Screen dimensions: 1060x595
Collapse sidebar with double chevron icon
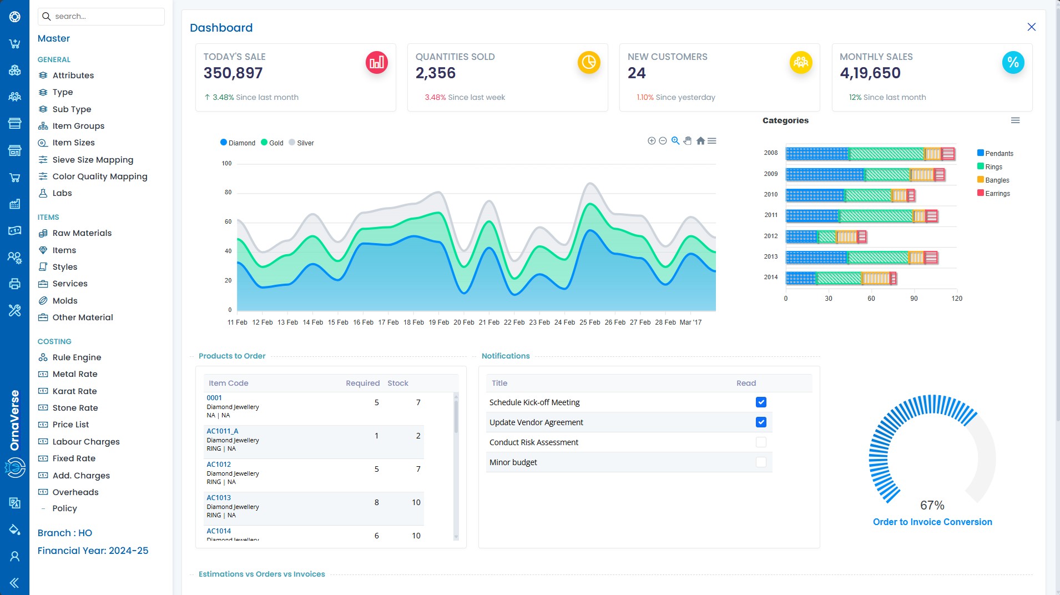14,583
